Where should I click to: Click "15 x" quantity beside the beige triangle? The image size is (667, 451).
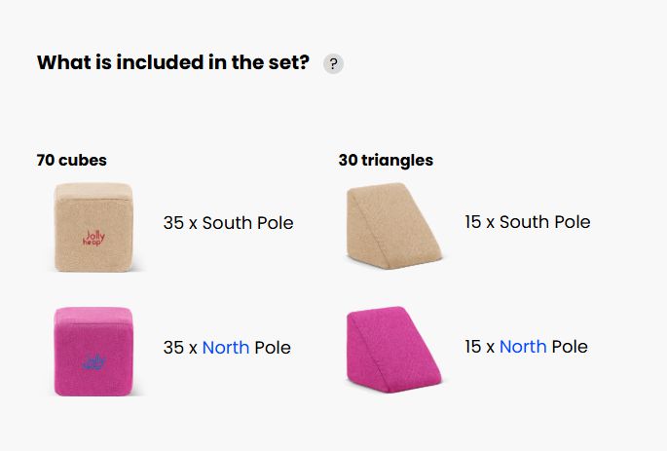479,222
